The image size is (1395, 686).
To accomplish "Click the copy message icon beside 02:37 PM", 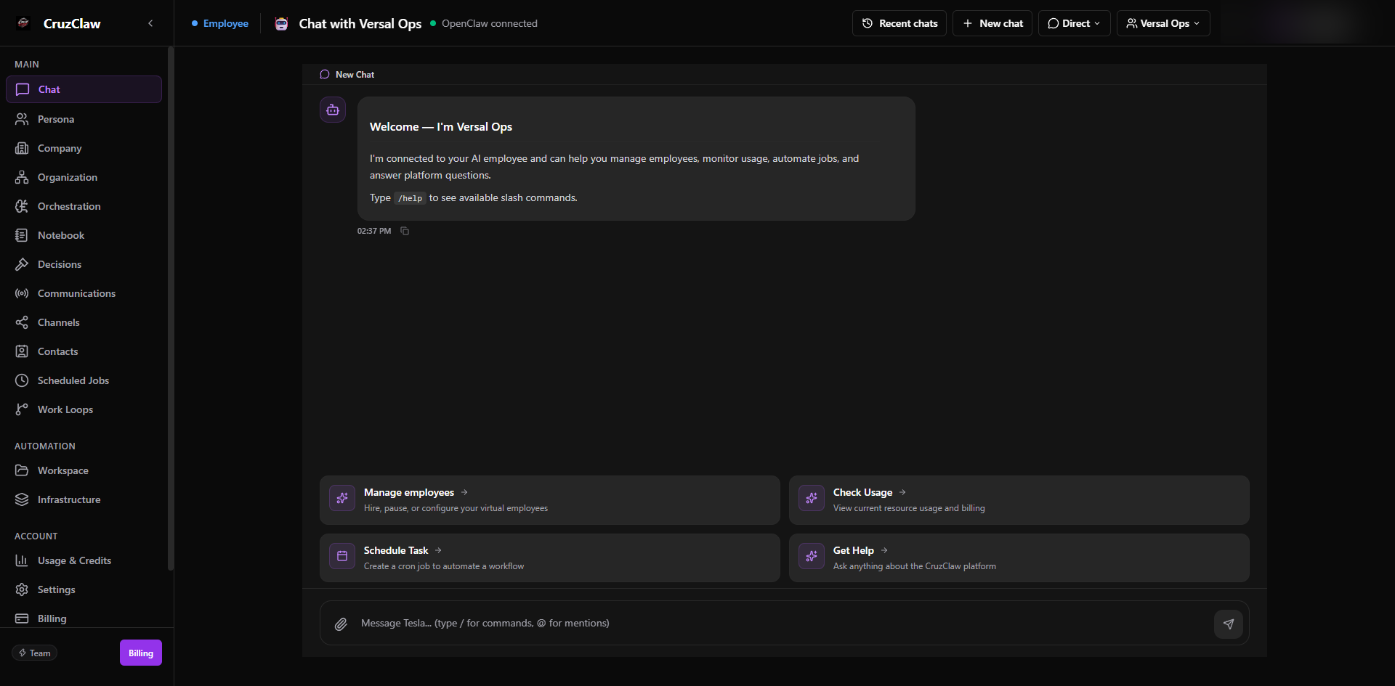I will click(x=405, y=231).
